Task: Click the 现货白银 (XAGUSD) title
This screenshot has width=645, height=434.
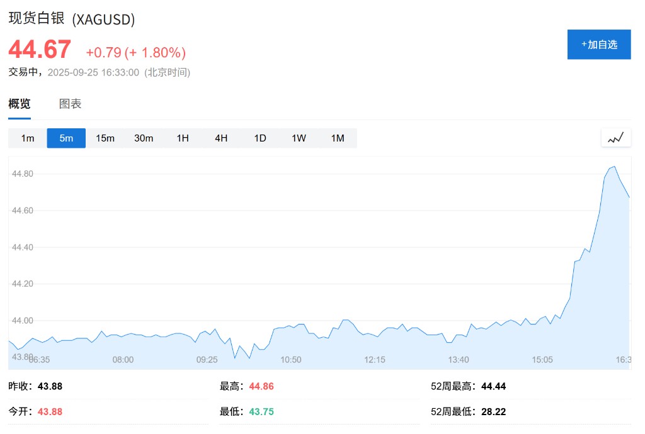Action: click(x=72, y=19)
